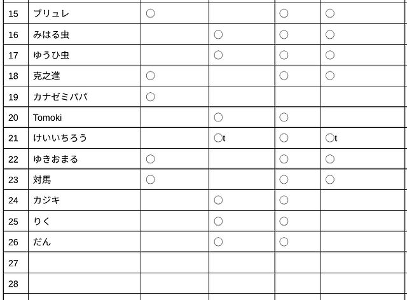
Task: Select the name cell みはる虫
Action: 85,34
